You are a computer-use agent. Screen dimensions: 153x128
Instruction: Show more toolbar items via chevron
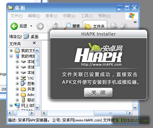click(x=135, y=22)
